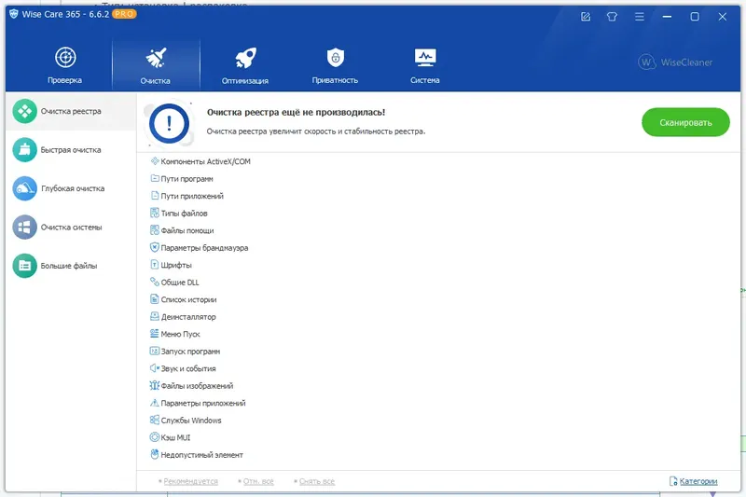
Task: Click the Компоненты ActiveX/COM icon
Action: (155, 161)
